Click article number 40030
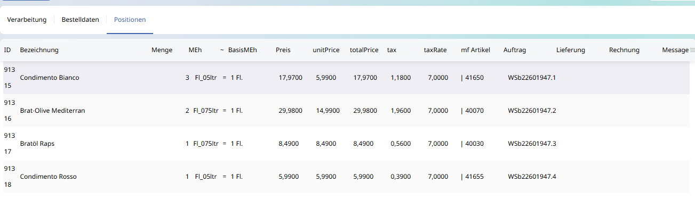The image size is (695, 199). [475, 144]
